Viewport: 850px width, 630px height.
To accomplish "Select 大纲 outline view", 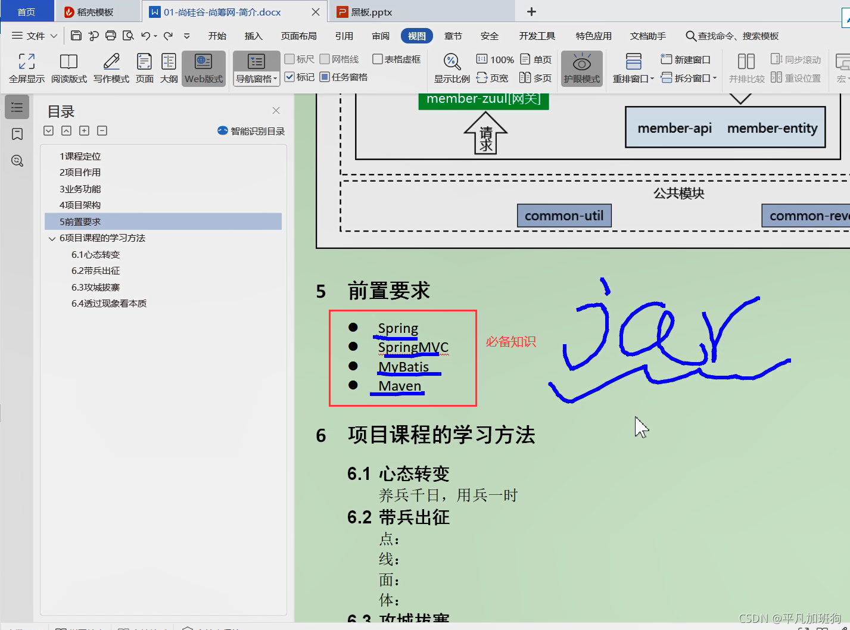I will tap(169, 68).
